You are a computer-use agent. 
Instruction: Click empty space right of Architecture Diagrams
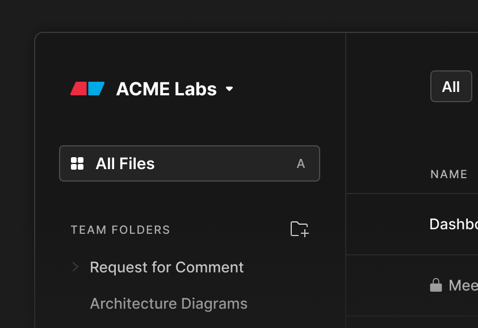tap(296, 304)
